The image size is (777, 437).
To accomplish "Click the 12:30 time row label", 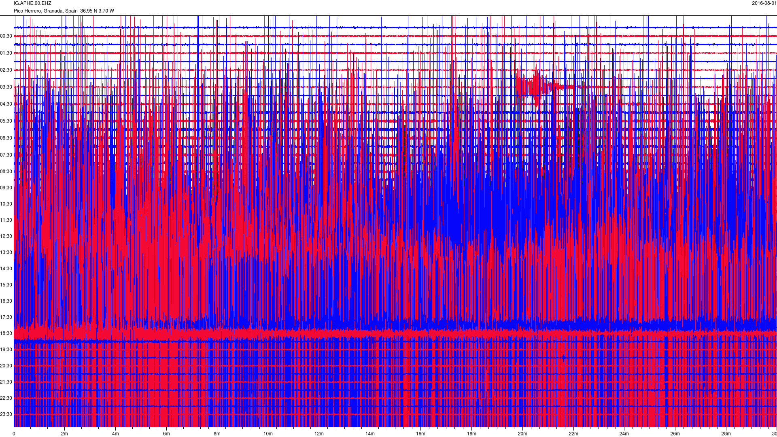I will (6, 236).
